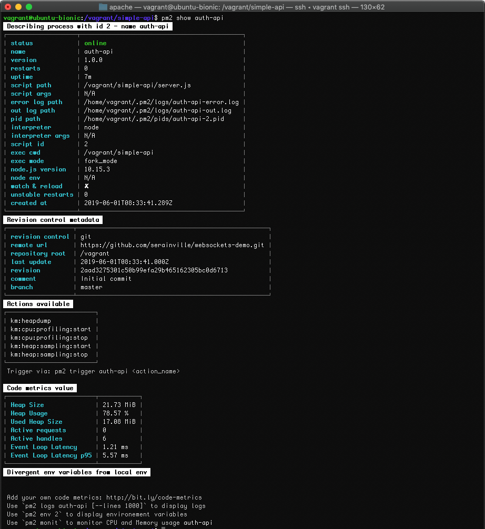485x529 pixels.
Task: Click the 'Describing process with id 2' header
Action: (x=88, y=26)
